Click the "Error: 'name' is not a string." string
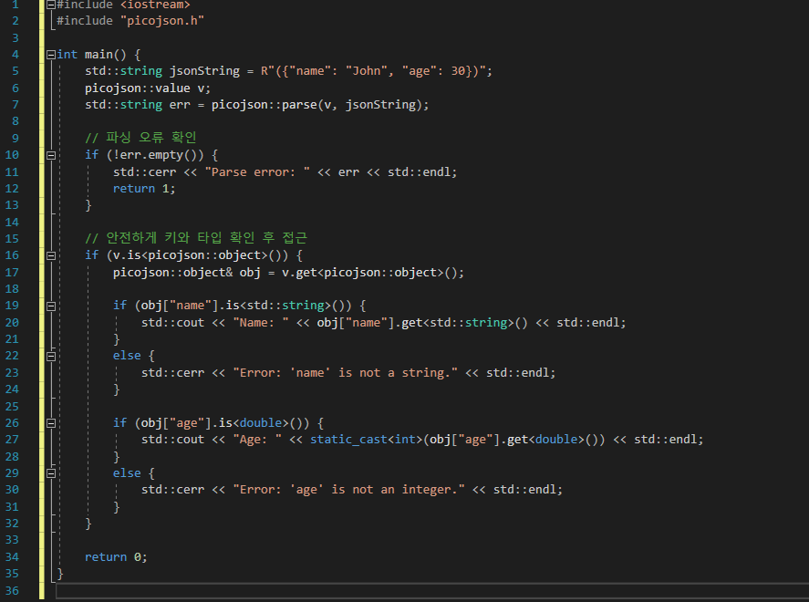This screenshot has height=602, width=809. click(345, 372)
